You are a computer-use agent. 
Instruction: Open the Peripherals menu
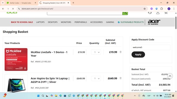click(x=80, y=22)
